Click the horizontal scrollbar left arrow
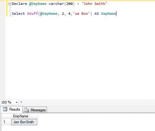The image size is (155, 131). (21, 102)
